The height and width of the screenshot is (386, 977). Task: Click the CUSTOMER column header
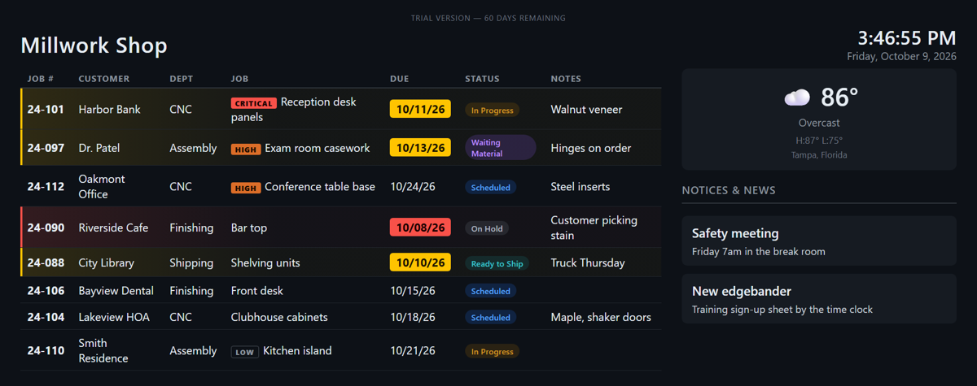click(x=104, y=79)
